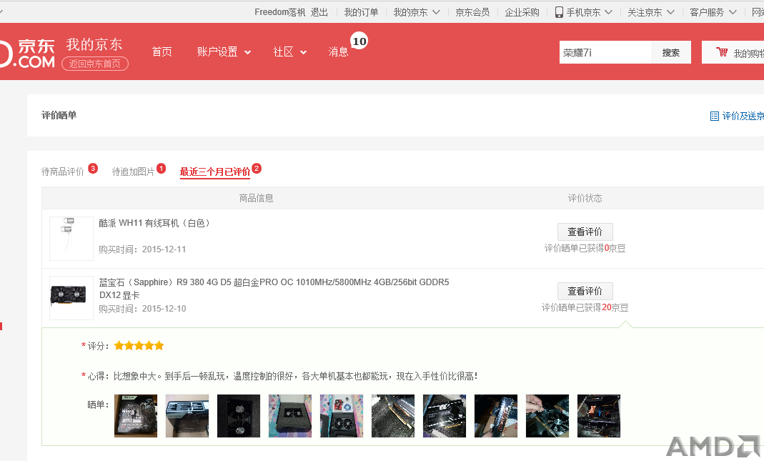Click 查看评价 for the Sapphire R9 380
Image resolution: width=764 pixels, height=461 pixels.
585,291
